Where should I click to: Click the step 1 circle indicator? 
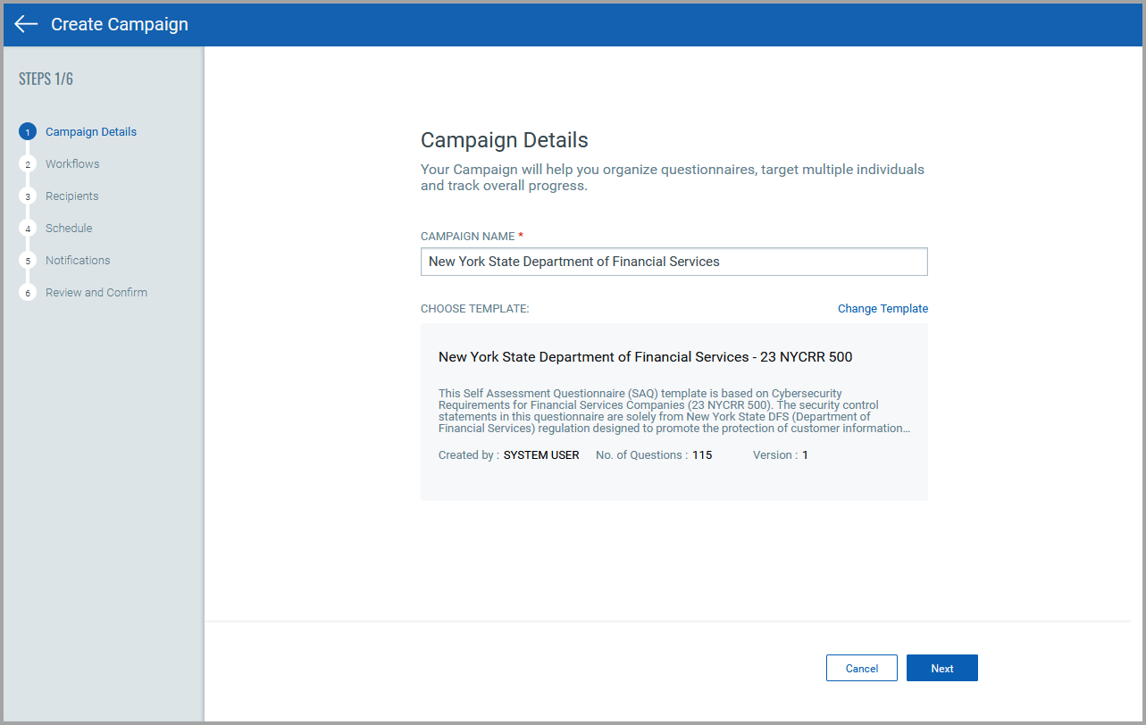tap(28, 131)
